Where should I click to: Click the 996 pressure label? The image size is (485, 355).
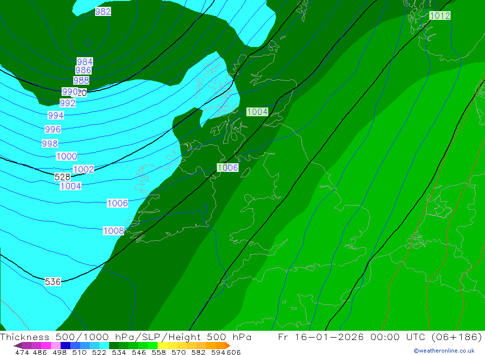tap(53, 129)
